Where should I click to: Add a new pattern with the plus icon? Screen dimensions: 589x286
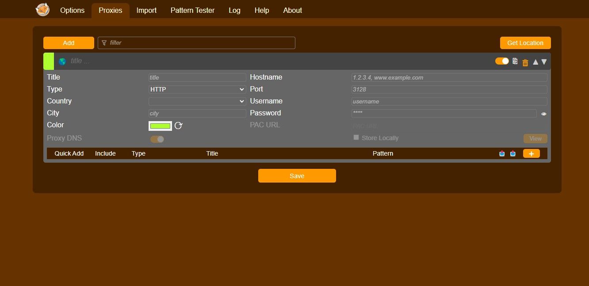pos(531,153)
